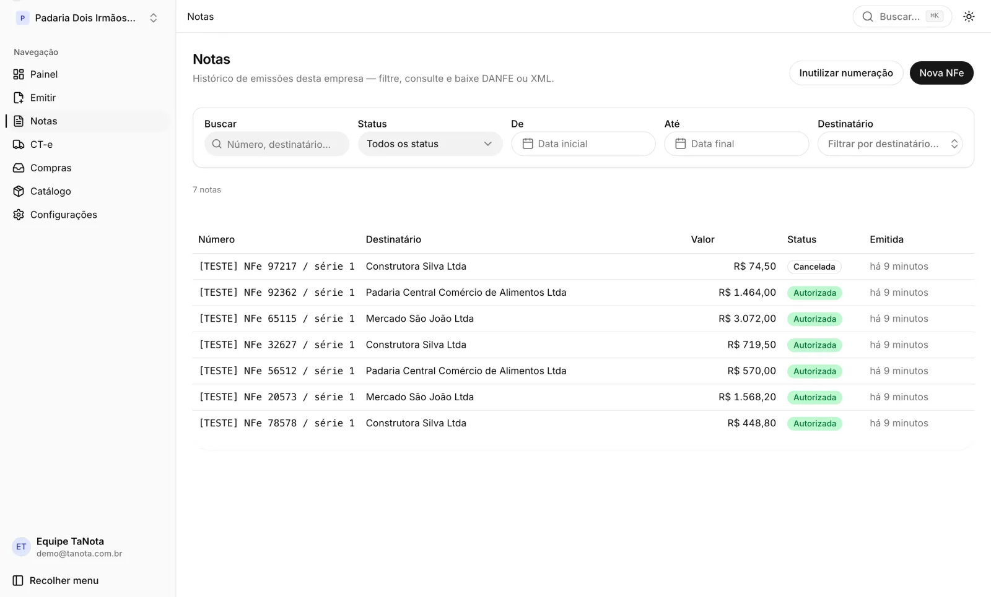Viewport: 991px width, 597px height.
Task: Open note NFe 32627 row
Action: coord(583,345)
